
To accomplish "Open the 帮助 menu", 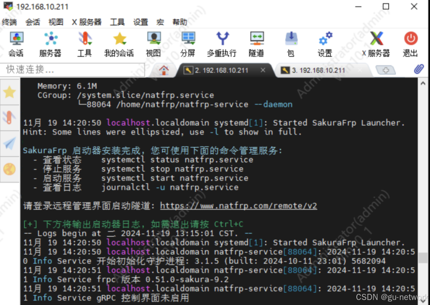I will click(180, 22).
